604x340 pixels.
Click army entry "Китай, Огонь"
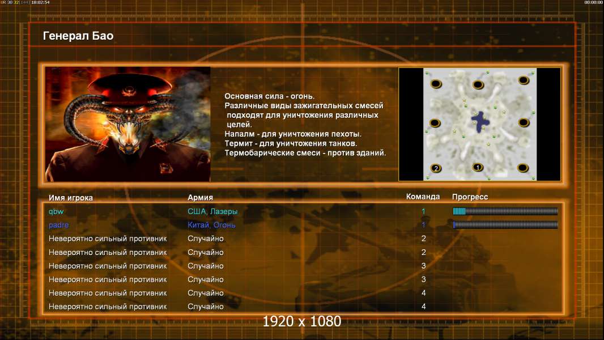pyautogui.click(x=211, y=225)
